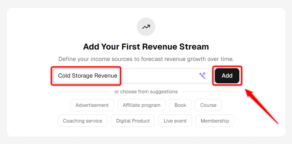The width and height of the screenshot is (292, 144).
Task: Choose the Live event suggestion
Action: point(175,121)
